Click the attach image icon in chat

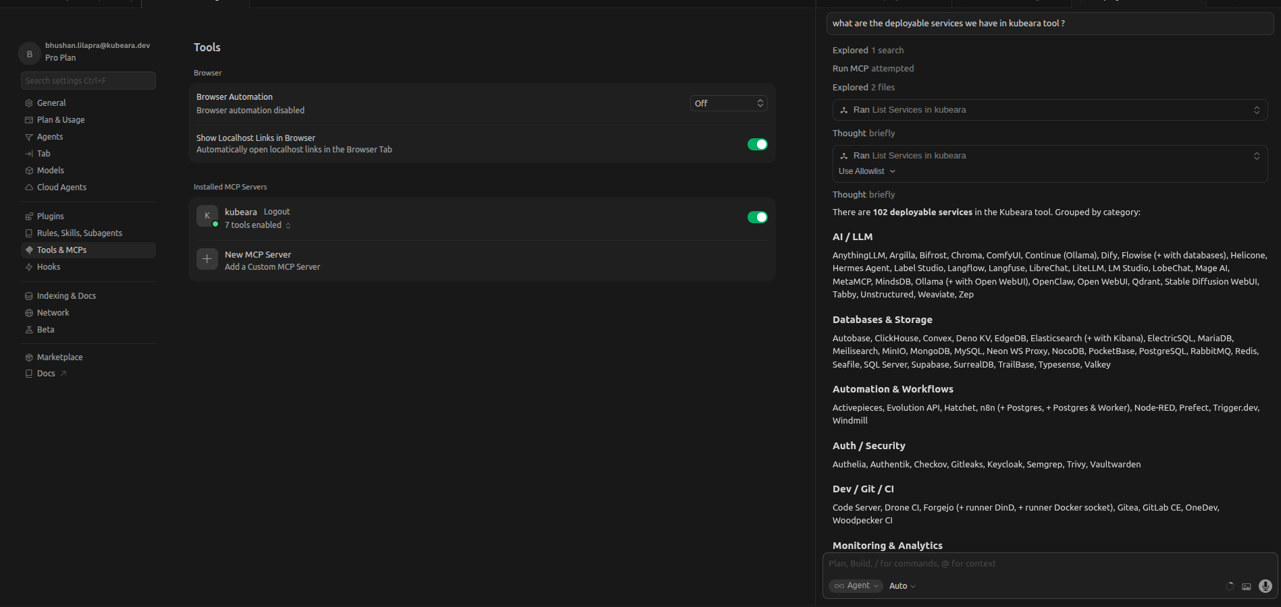[x=1247, y=586]
